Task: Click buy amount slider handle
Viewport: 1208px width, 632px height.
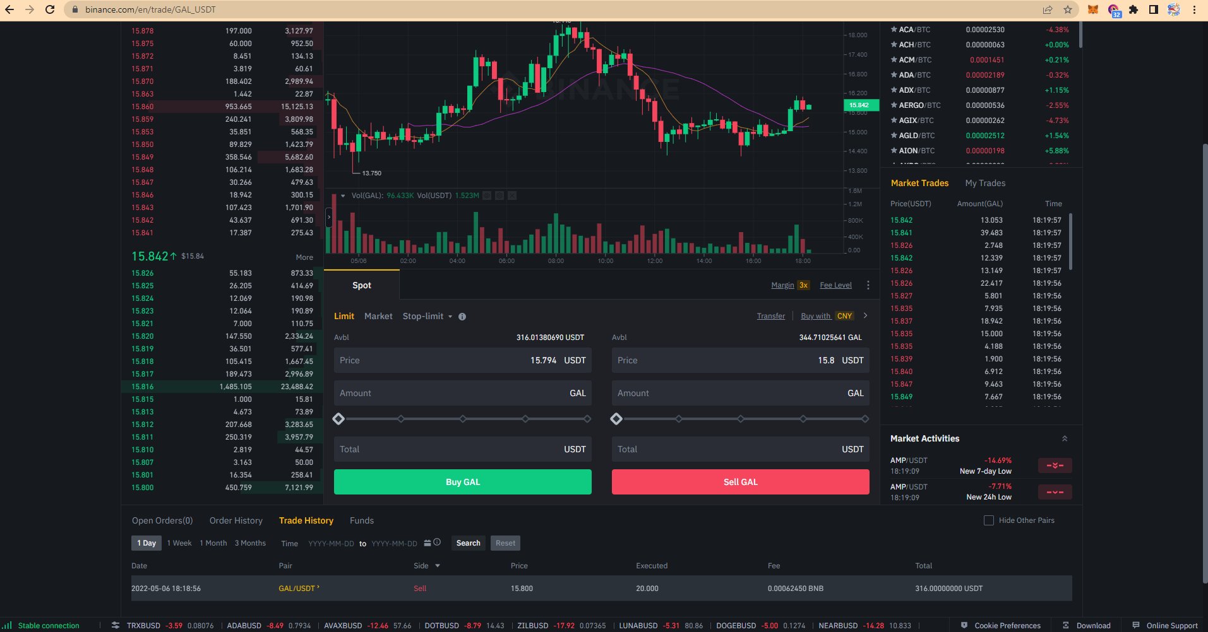Action: point(338,419)
